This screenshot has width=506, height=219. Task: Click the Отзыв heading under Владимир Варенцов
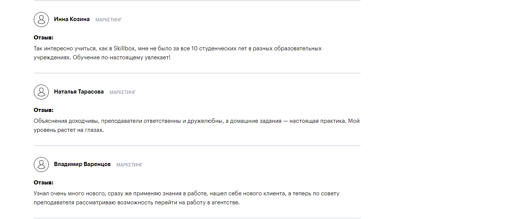pos(44,183)
